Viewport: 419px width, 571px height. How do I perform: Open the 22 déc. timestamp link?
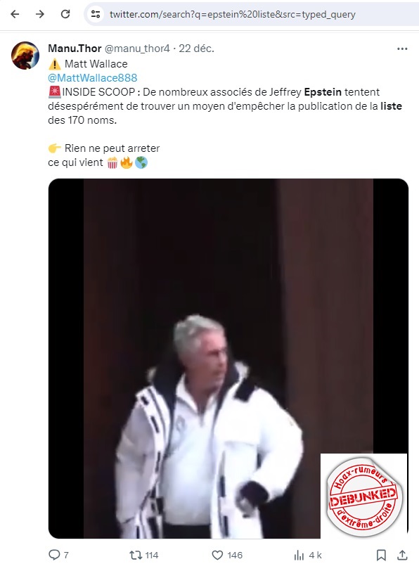tap(197, 49)
